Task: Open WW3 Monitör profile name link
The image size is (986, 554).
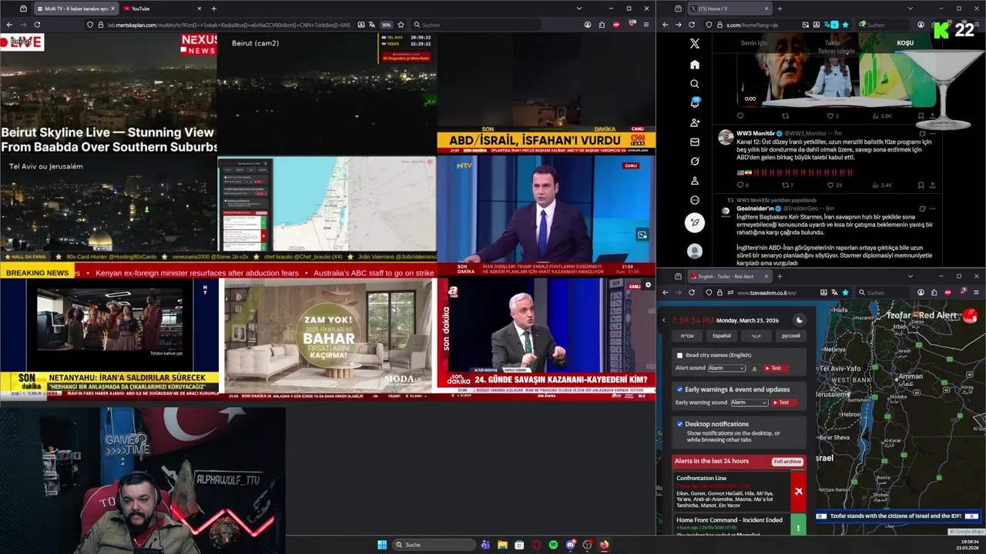Action: (756, 133)
